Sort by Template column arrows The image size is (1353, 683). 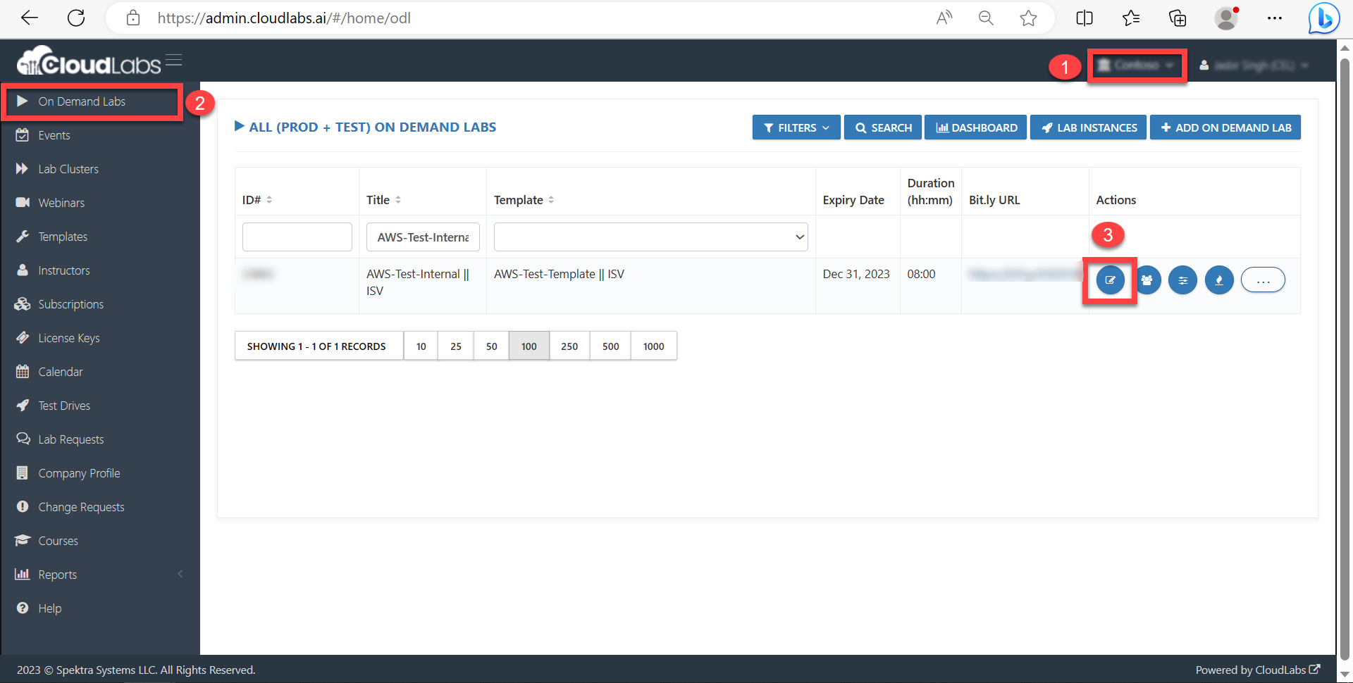click(551, 200)
